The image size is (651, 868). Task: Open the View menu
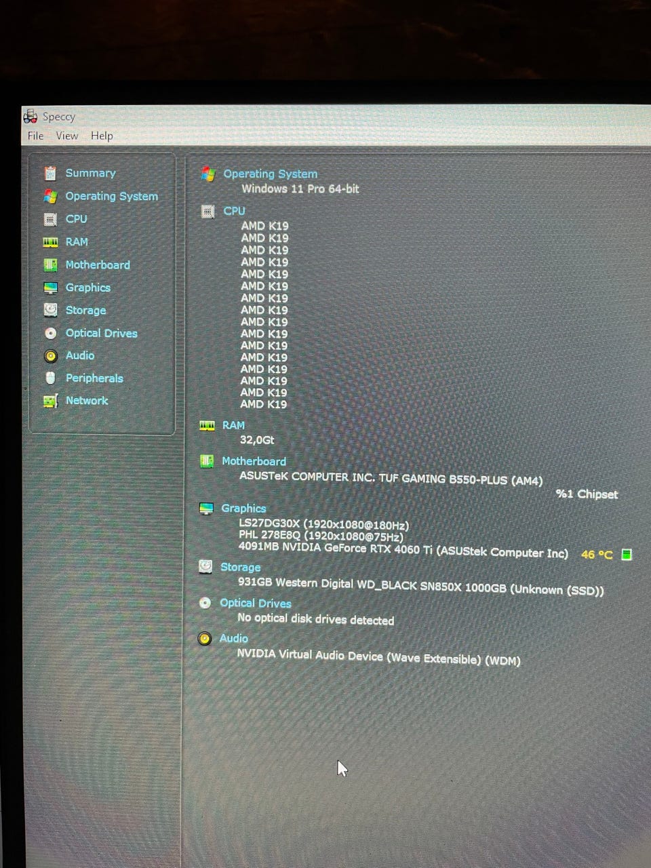point(66,136)
